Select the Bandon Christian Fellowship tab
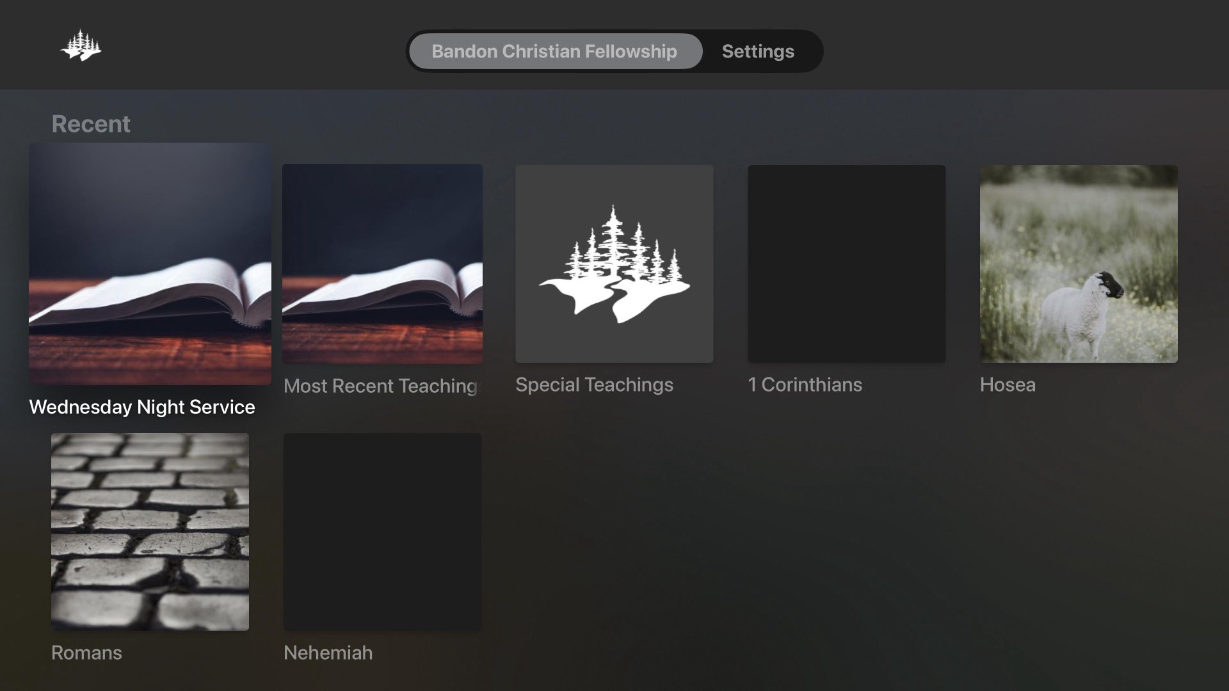The image size is (1229, 691). pos(554,51)
